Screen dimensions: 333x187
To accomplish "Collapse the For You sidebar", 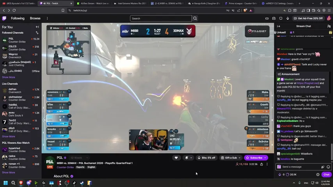I will pyautogui.click(x=37, y=27).
